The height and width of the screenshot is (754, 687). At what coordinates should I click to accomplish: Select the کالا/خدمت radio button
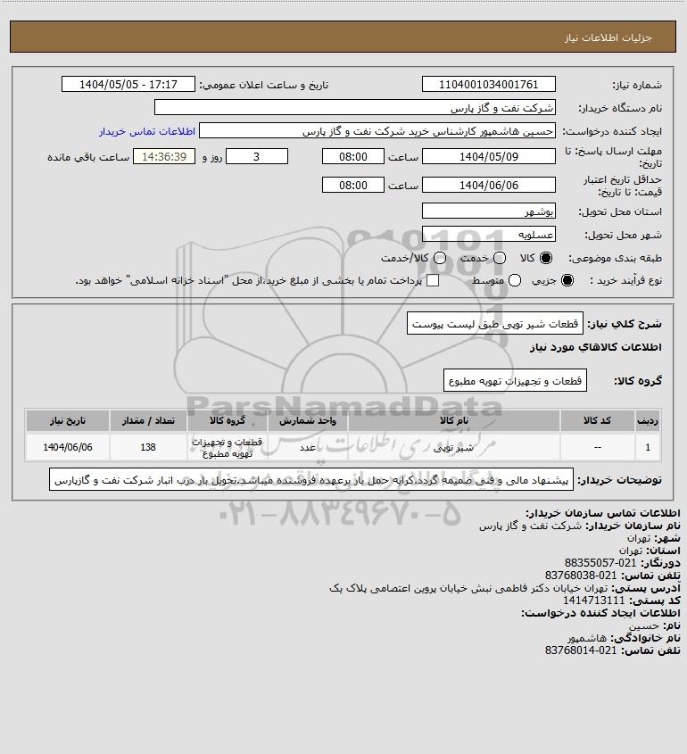click(439, 258)
